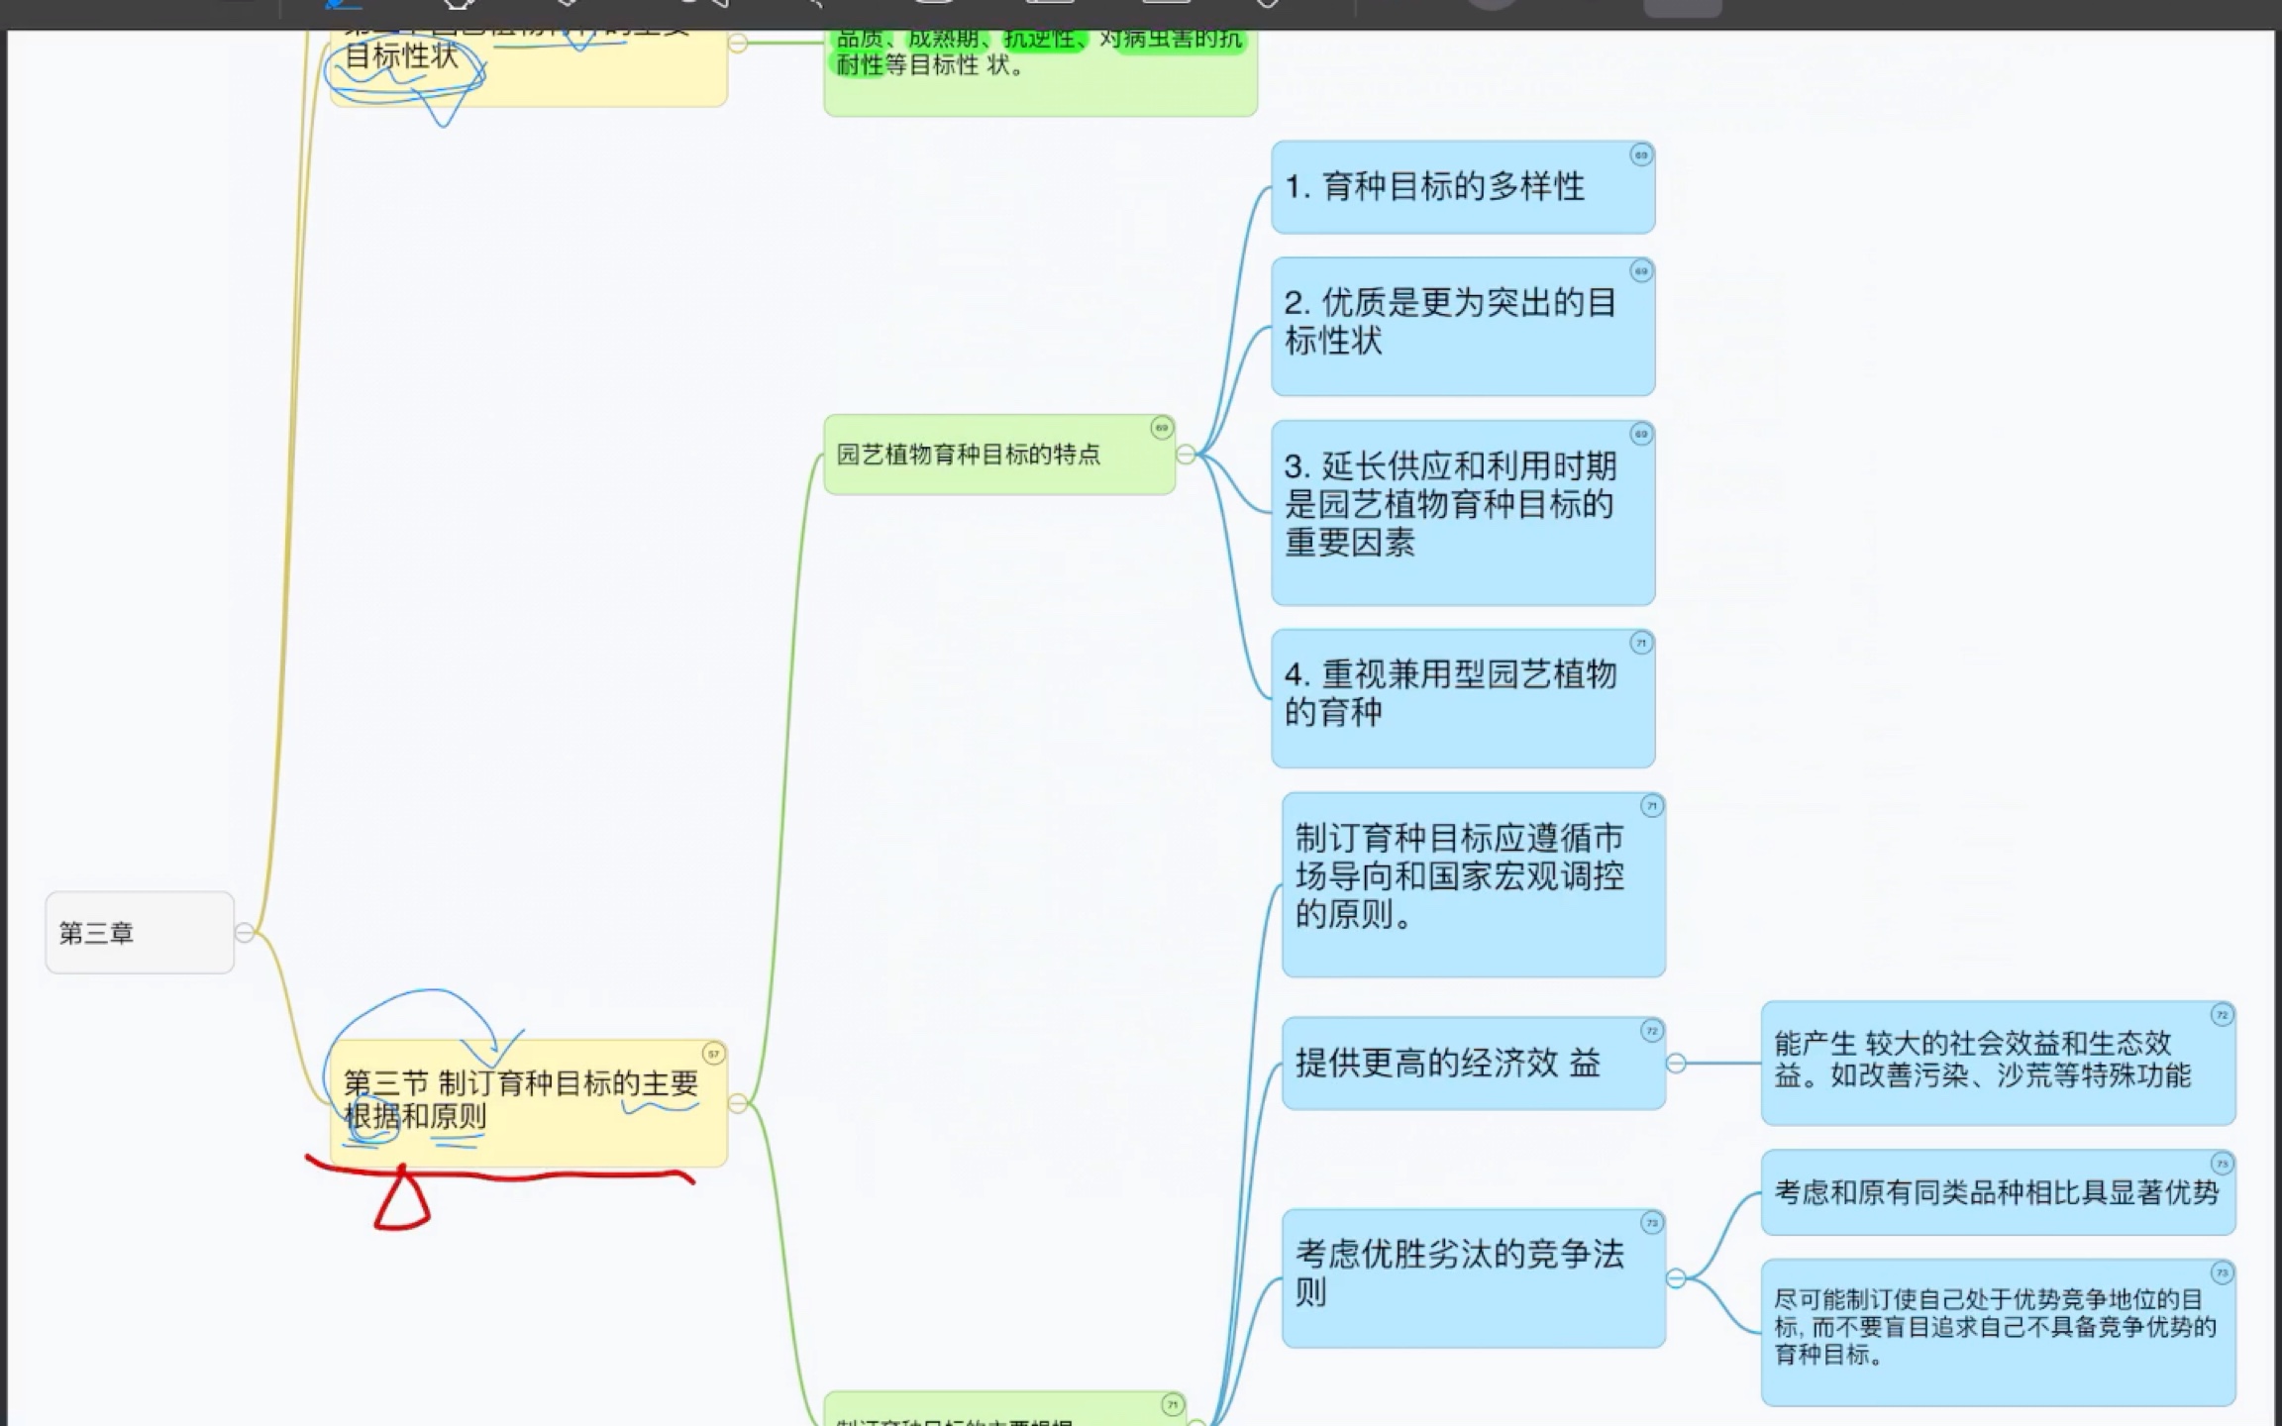
Task: Select the '第三章' root node
Action: pyautogui.click(x=140, y=933)
